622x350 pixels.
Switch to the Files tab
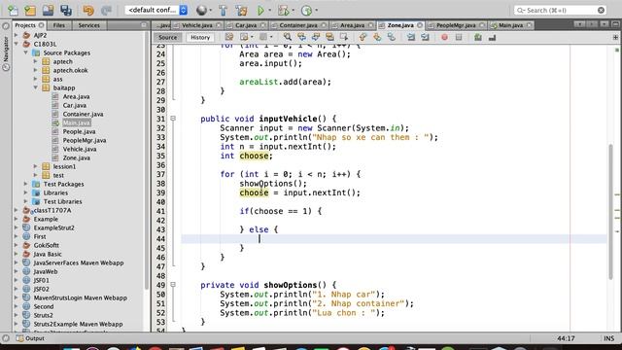[58, 25]
